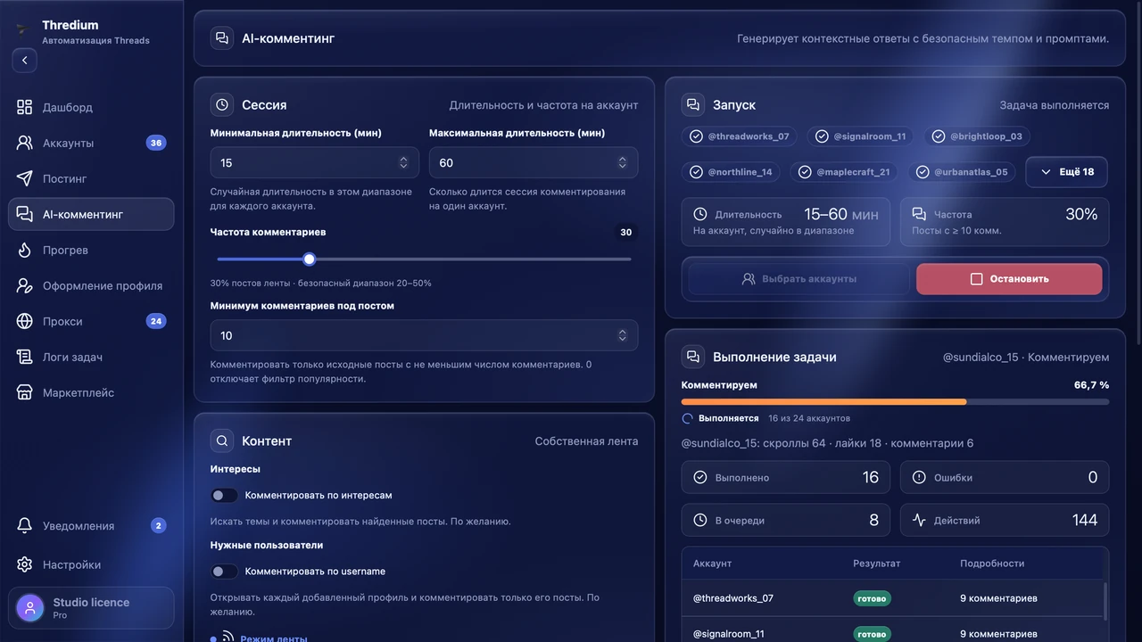The height and width of the screenshot is (642, 1142).
Task: Click the clock icon in В очереди card
Action: tap(700, 520)
